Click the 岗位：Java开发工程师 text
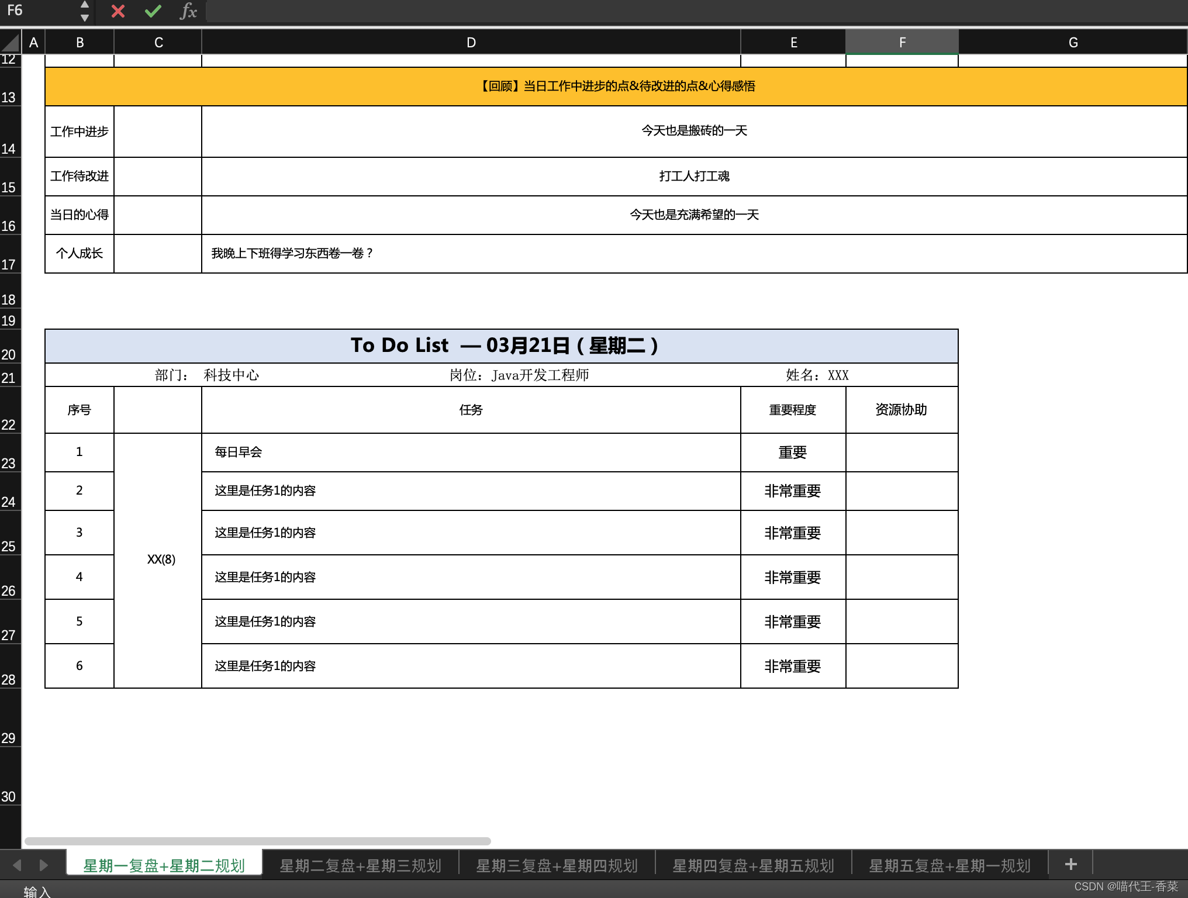 (519, 375)
